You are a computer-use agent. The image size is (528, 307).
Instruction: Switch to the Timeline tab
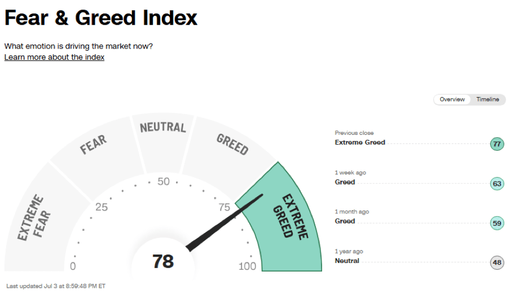[487, 99]
